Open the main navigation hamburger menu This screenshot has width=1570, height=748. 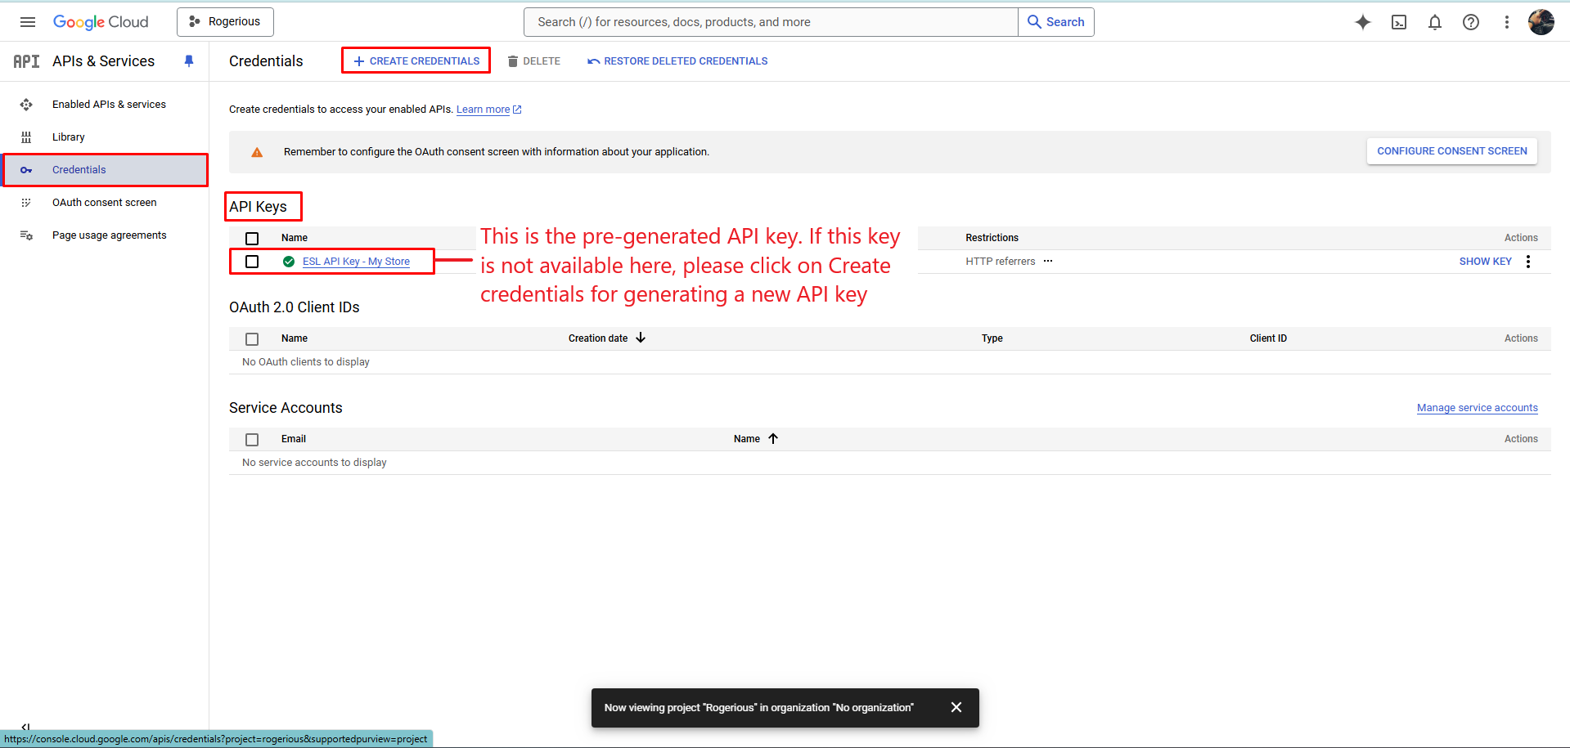[28, 22]
